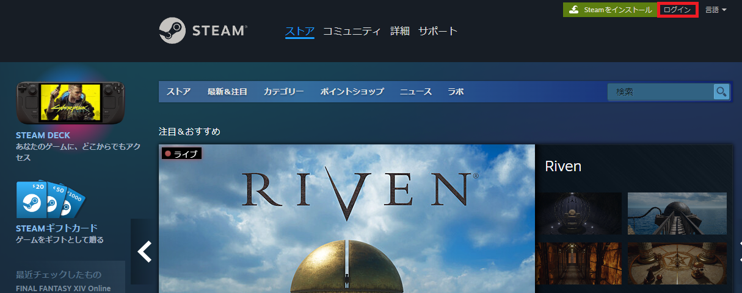Click the ログイン link

click(x=677, y=10)
